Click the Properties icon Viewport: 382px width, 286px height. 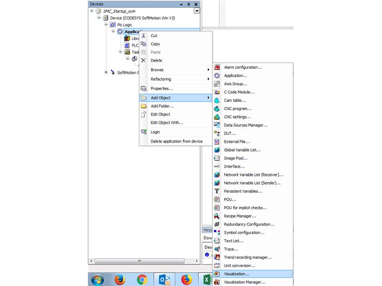click(x=144, y=89)
